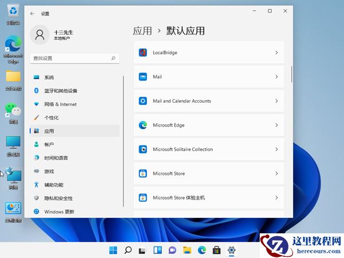
Task: Open the 帐户 settings category
Action: tap(75, 144)
